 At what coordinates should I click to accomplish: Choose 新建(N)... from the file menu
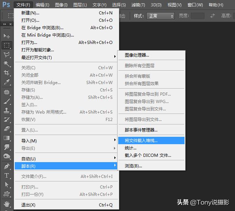pos(67,13)
